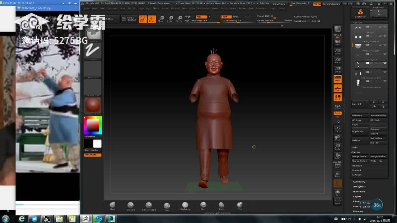The image size is (397, 223).
Task: Click Move icon on right shelf
Action: (338, 138)
